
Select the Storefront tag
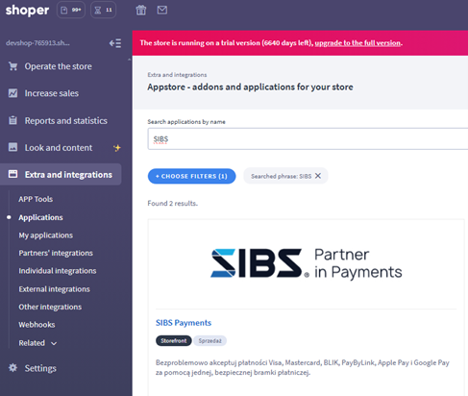tap(174, 340)
